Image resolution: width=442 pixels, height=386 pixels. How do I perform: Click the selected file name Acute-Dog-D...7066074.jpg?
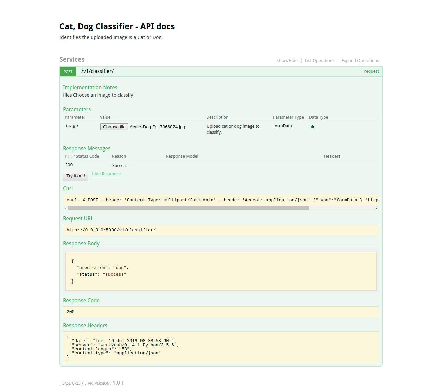[x=157, y=127]
